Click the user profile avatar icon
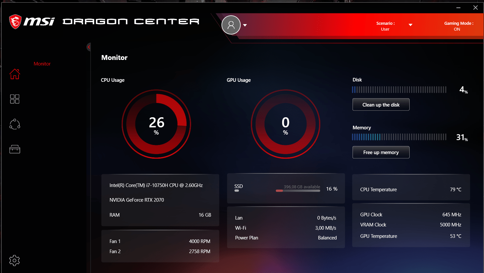 (x=231, y=25)
